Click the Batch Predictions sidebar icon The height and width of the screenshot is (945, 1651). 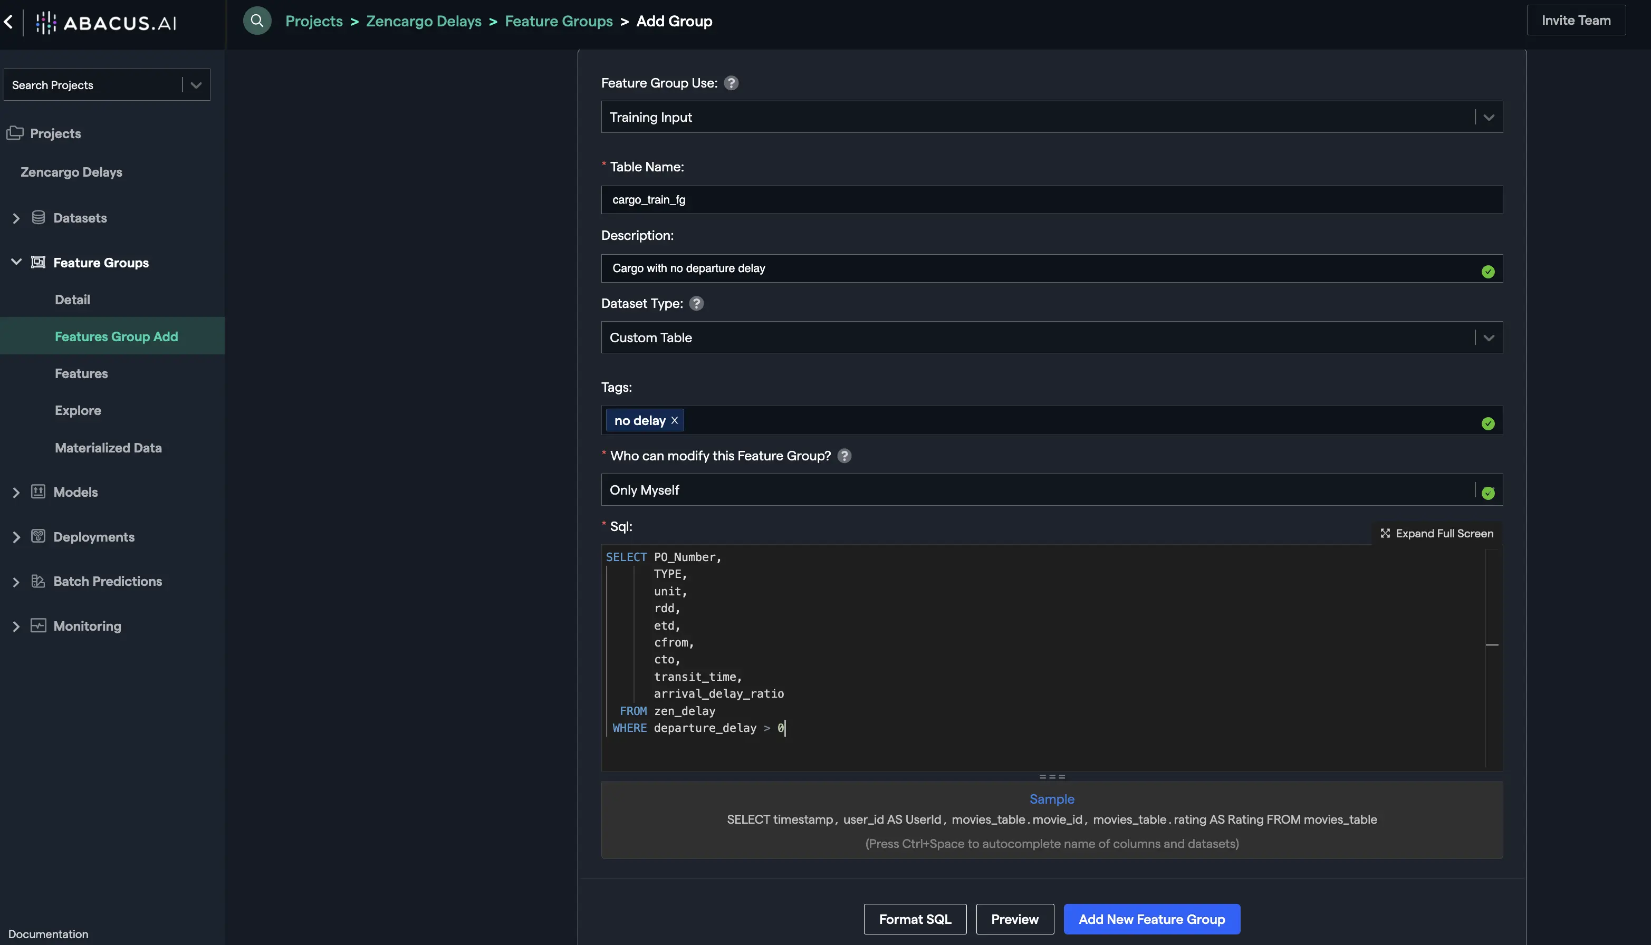pyautogui.click(x=39, y=581)
